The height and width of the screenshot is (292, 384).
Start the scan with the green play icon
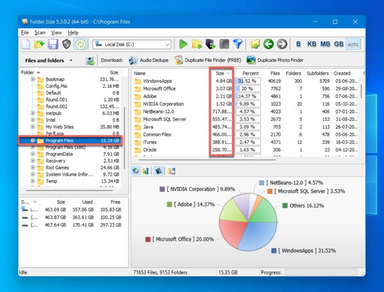tap(183, 44)
